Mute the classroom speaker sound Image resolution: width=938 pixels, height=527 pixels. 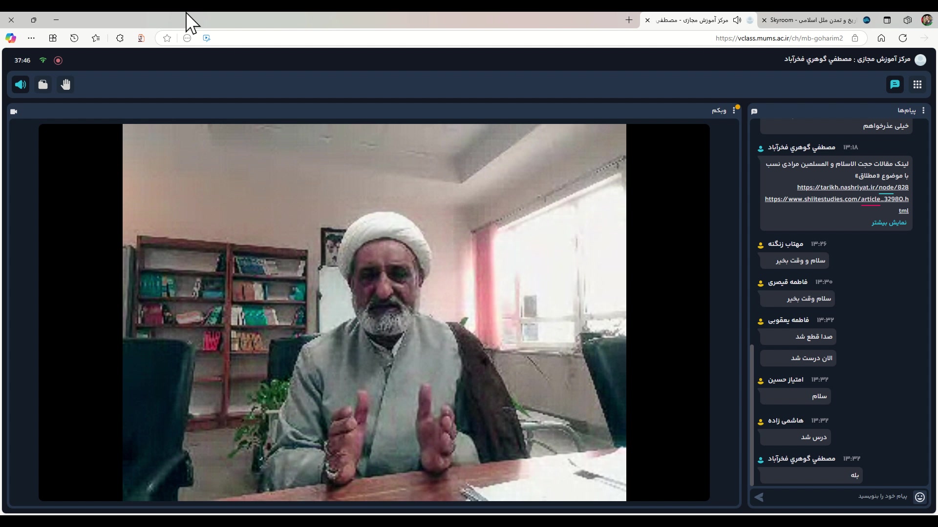coord(21,85)
